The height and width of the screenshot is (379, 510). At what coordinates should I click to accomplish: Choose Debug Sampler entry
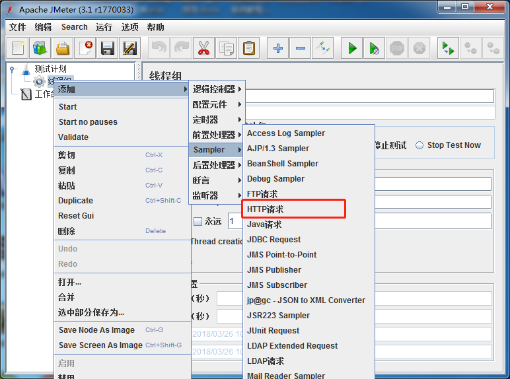click(x=309, y=179)
